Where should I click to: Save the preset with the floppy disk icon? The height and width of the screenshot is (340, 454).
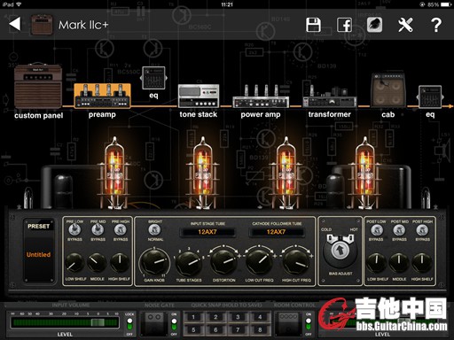pos(313,25)
